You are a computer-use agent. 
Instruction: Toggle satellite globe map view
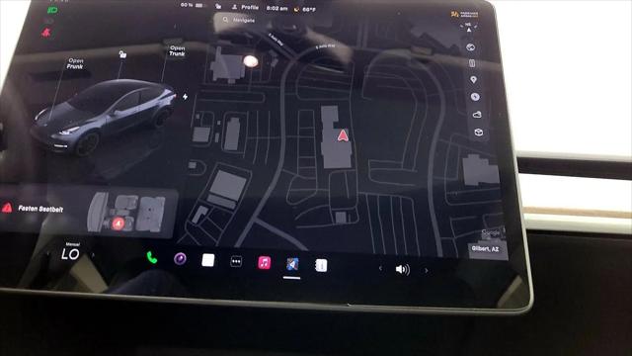tap(470, 46)
